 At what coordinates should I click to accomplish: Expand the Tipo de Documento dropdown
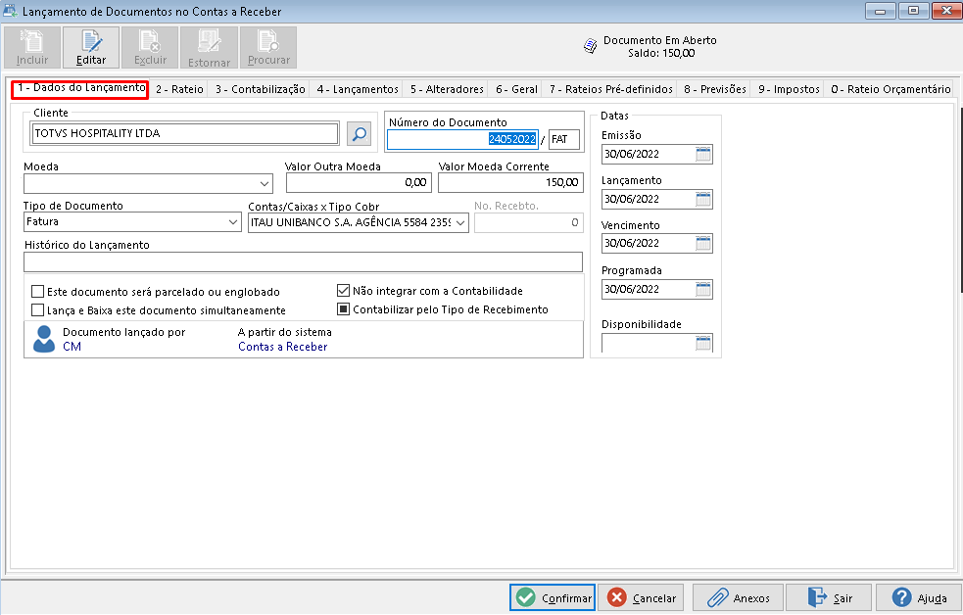(x=233, y=221)
